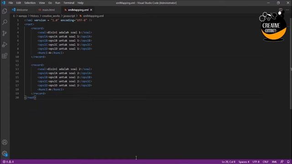Click line number 12 in gutter
292x164 pixels.
(x=17, y=65)
